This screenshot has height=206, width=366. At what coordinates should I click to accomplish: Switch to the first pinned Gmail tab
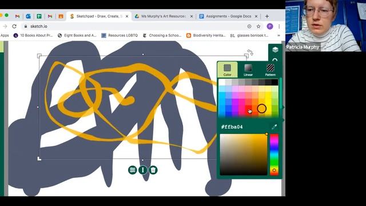pyautogui.click(x=17, y=17)
